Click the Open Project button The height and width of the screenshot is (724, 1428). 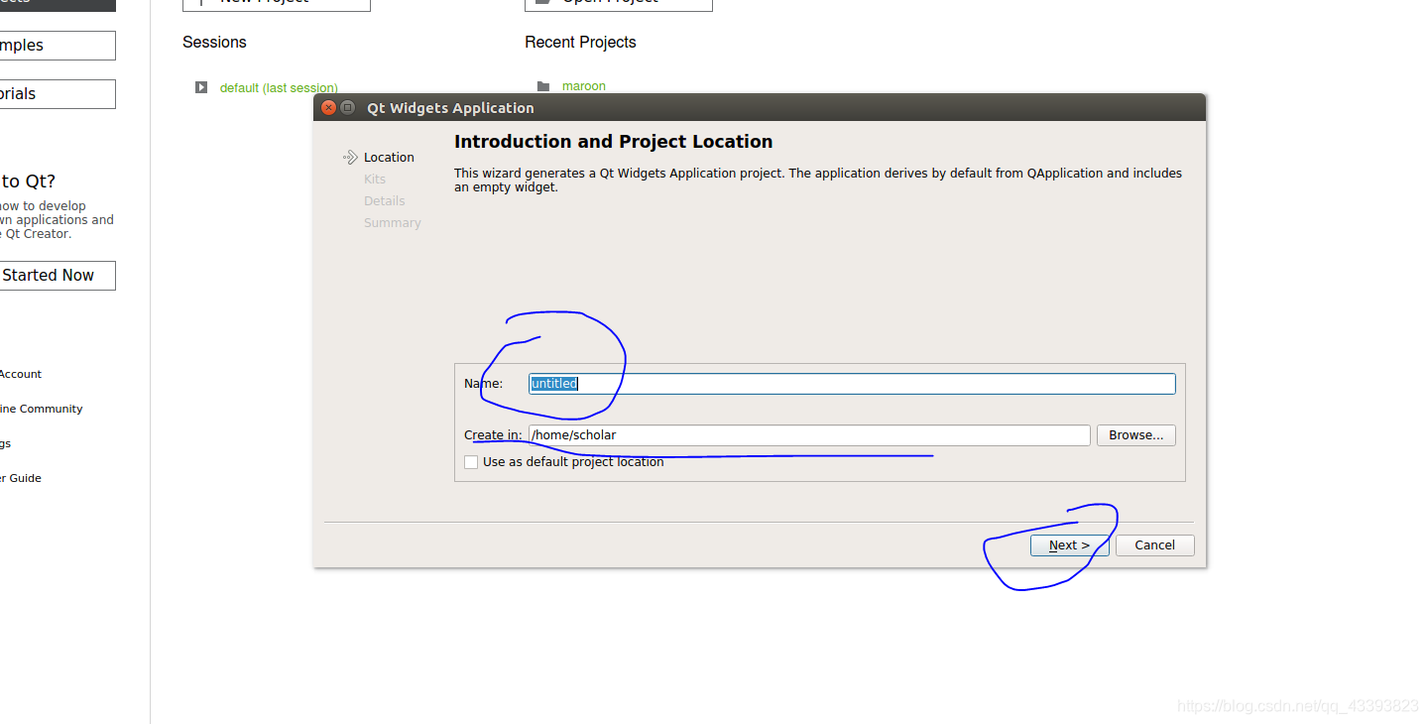click(x=619, y=3)
